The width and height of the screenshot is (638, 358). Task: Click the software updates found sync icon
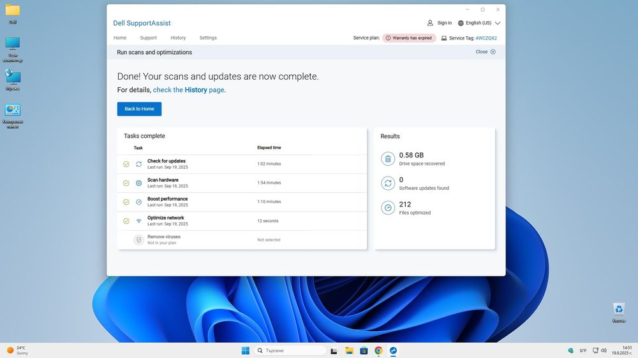click(x=388, y=183)
